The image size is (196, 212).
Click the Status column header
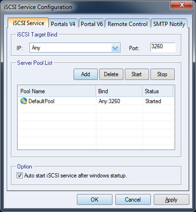coord(158,91)
